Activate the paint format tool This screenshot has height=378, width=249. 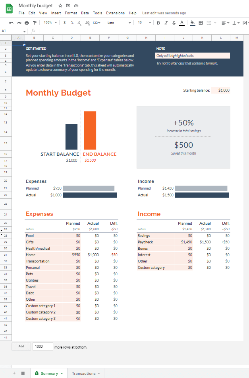point(35,23)
